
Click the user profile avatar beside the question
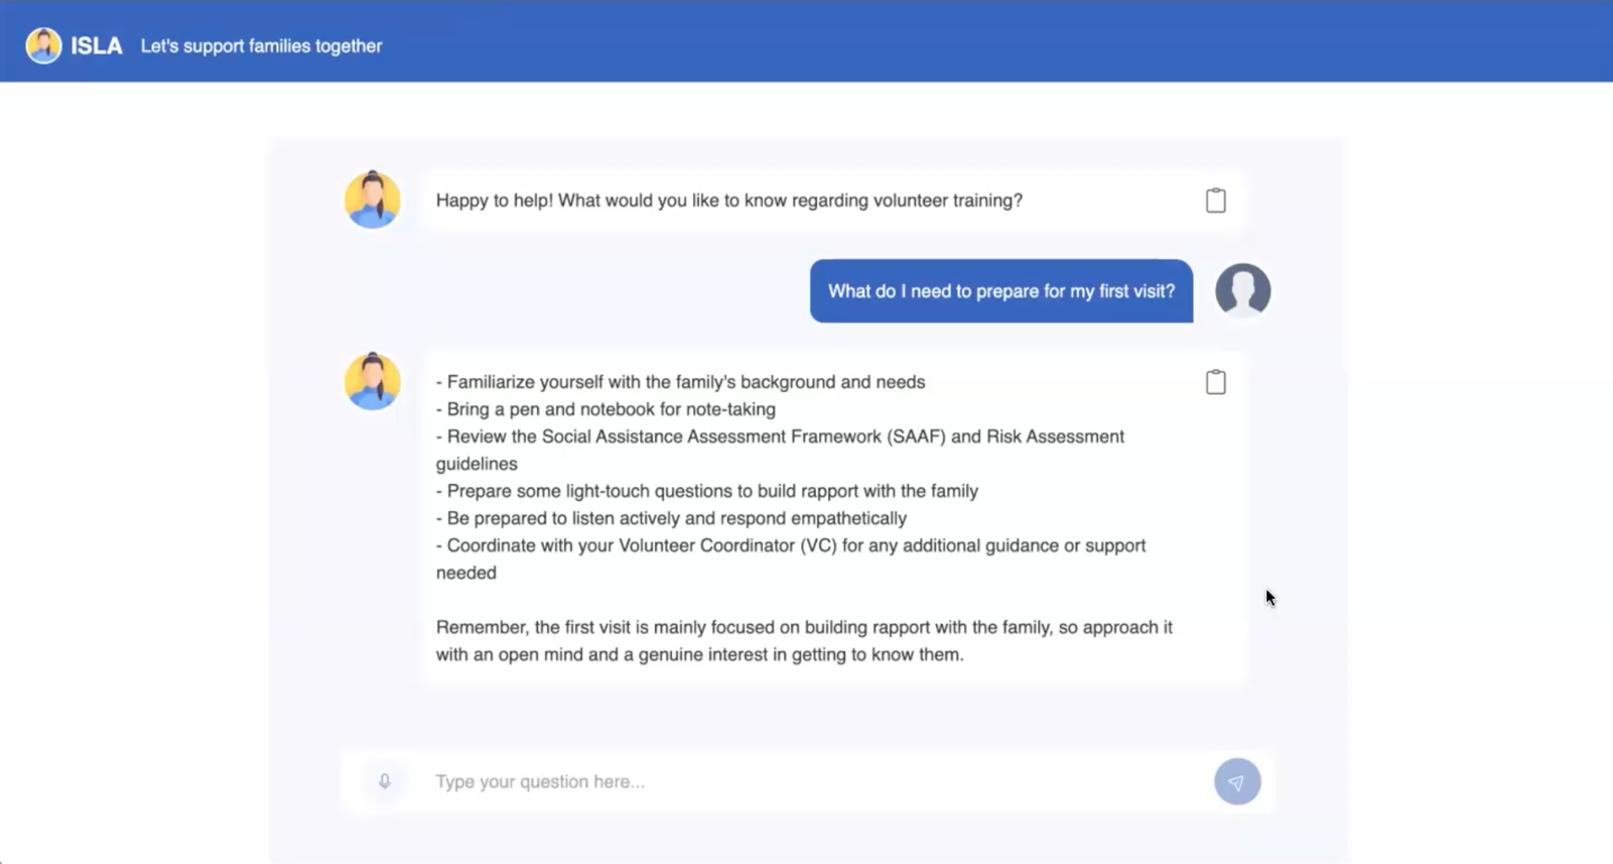coord(1242,291)
